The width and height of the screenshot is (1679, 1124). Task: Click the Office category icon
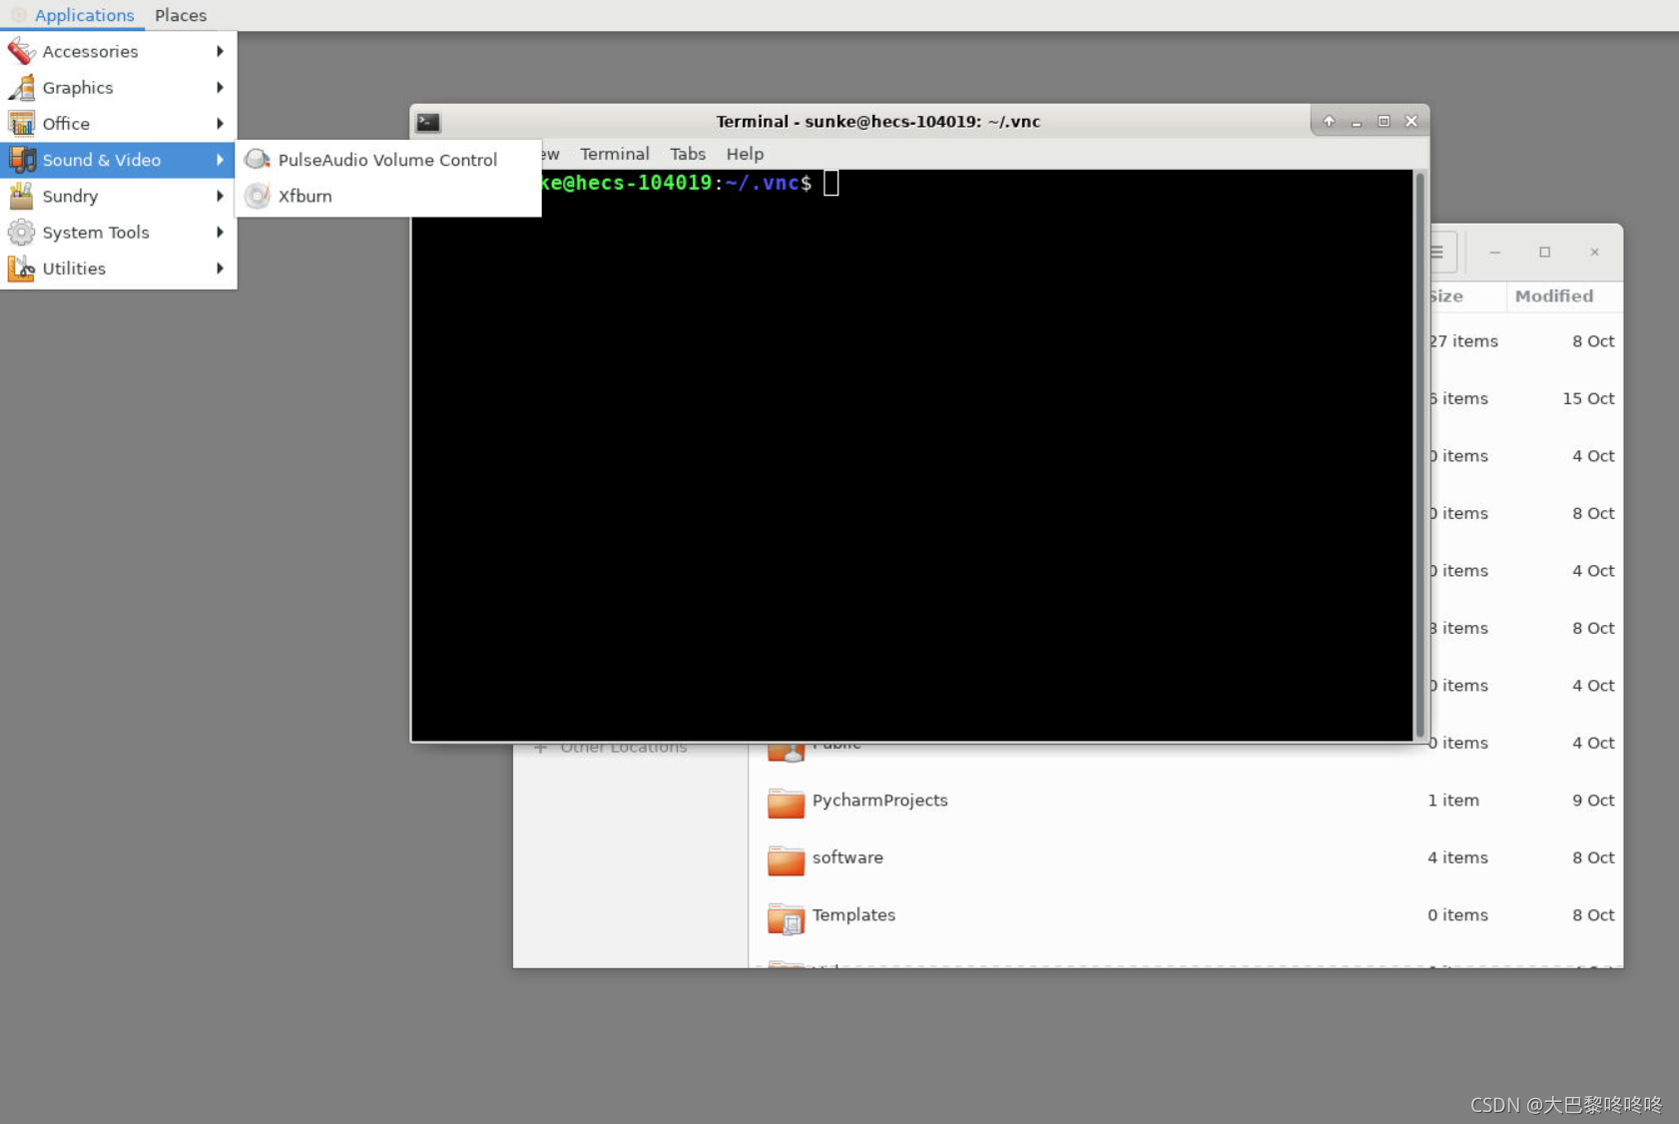click(21, 124)
